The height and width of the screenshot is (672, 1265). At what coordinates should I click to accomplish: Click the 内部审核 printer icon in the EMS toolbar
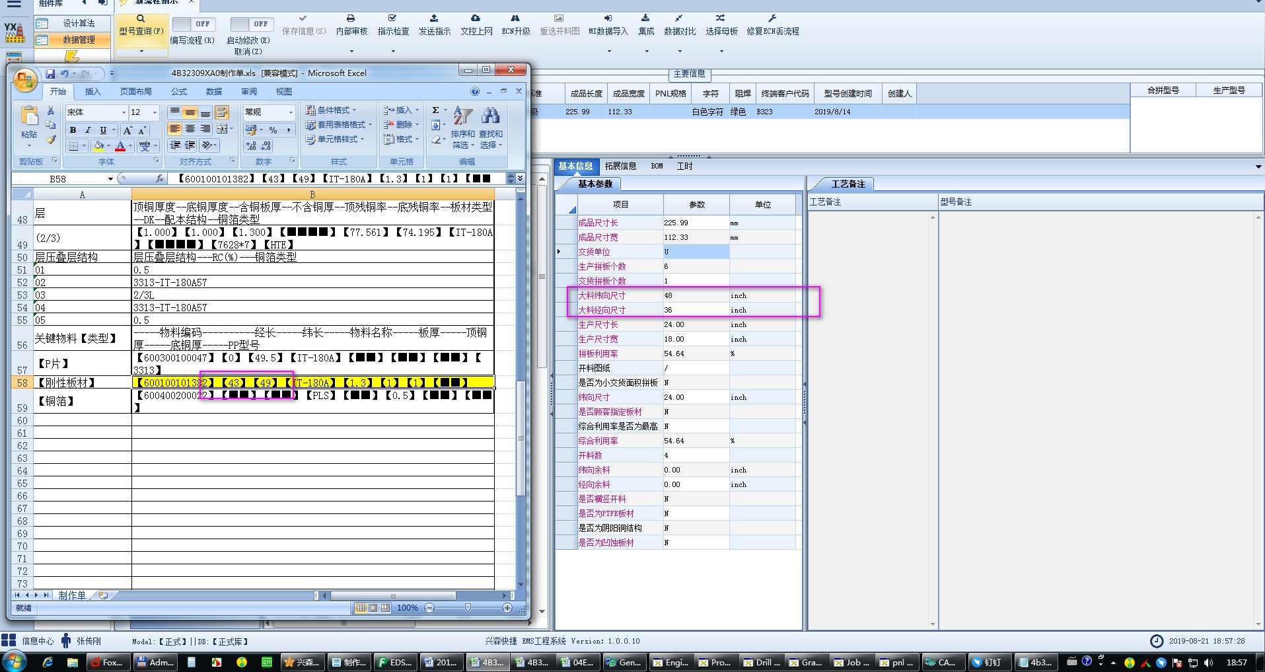pyautogui.click(x=351, y=19)
